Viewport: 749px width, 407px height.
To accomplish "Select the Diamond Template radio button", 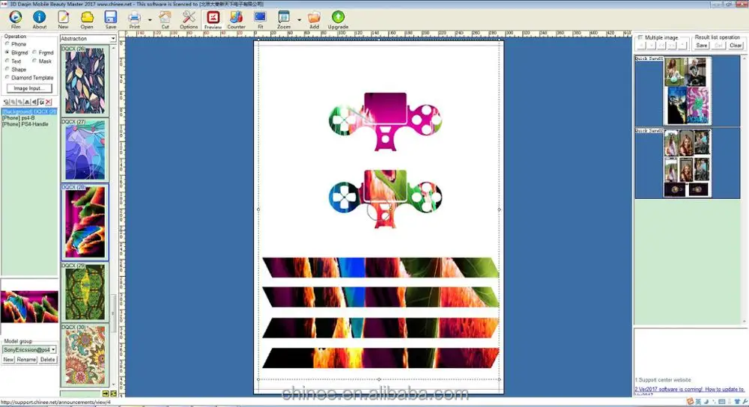I will [7, 77].
